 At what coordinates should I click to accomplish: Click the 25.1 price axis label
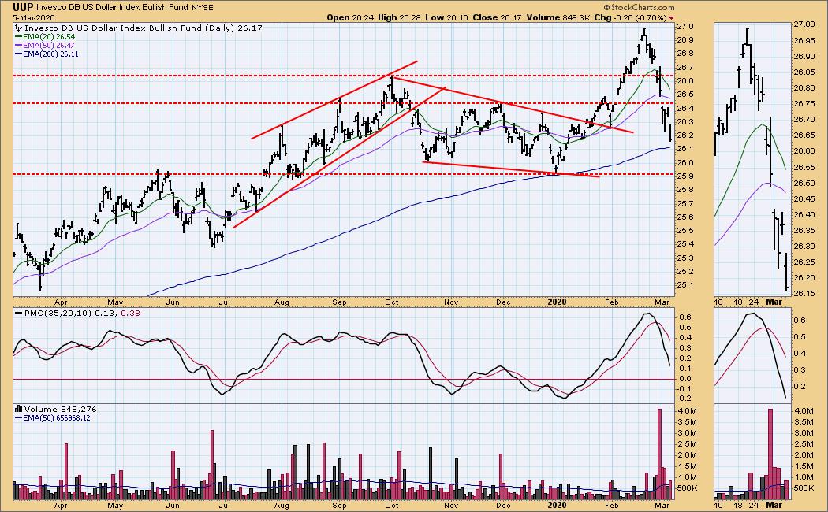click(x=685, y=285)
